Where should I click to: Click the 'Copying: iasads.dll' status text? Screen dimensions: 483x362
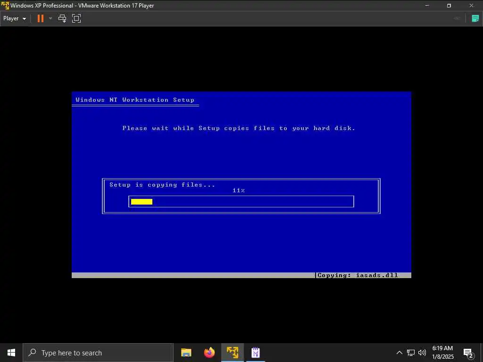coord(358,275)
